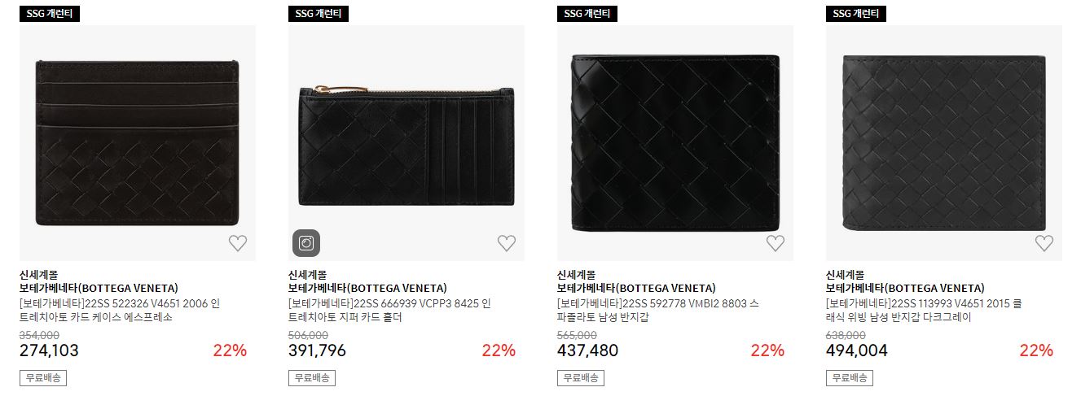Select the 391,796 discounted price

tap(317, 350)
